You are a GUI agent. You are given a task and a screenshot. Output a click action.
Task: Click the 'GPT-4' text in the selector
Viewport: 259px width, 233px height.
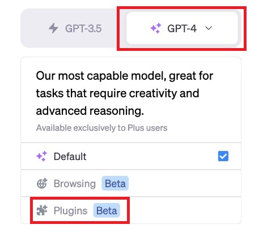point(182,28)
